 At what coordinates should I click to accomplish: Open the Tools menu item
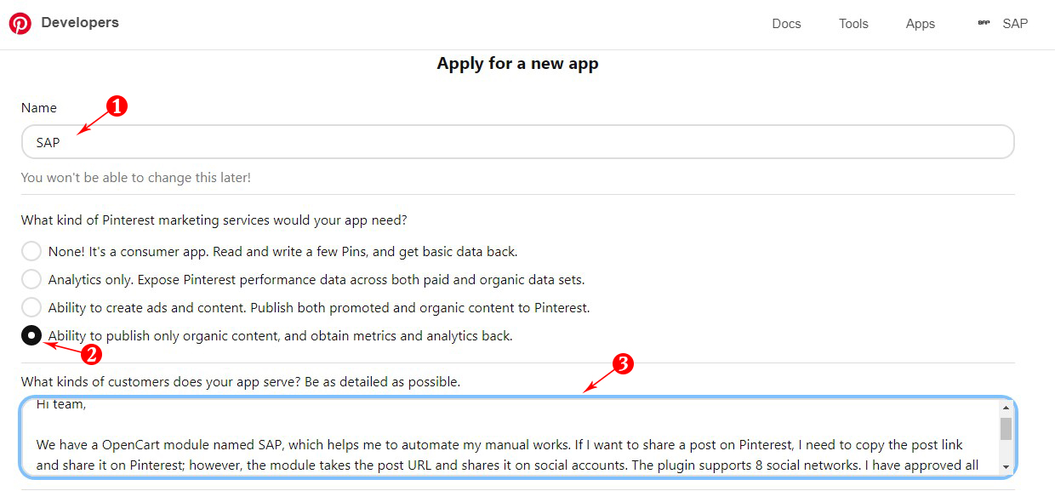(853, 24)
